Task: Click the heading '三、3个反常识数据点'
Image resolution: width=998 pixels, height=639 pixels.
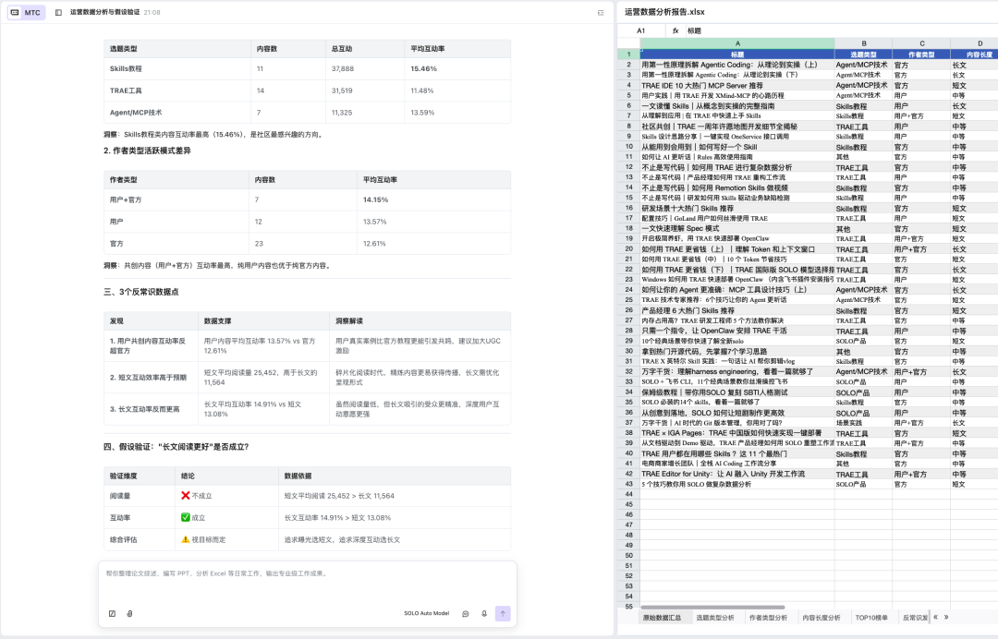Action: (141, 292)
